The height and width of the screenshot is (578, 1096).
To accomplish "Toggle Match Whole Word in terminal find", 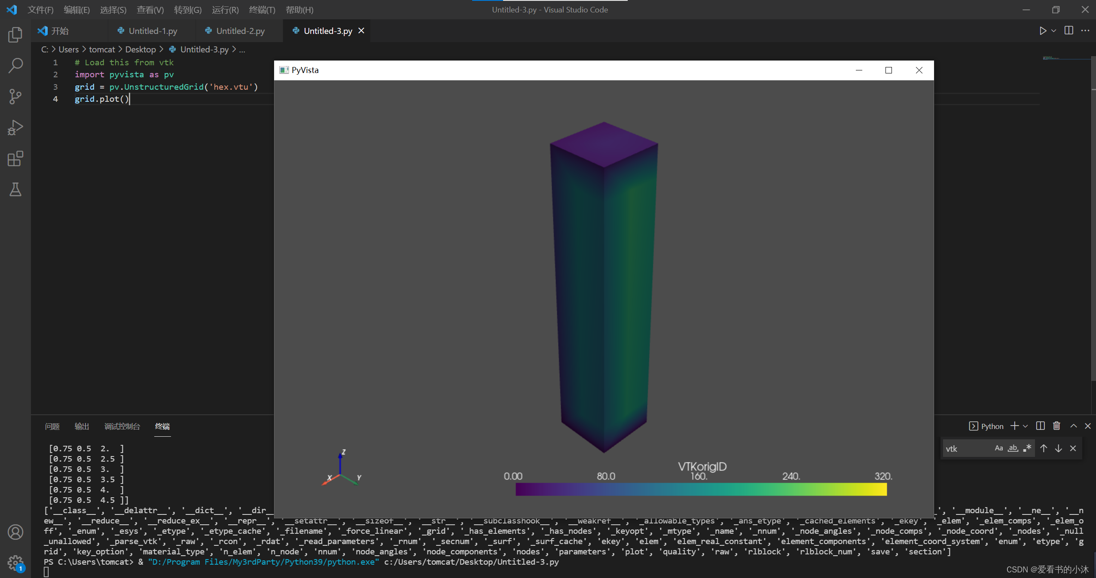I will click(1013, 448).
